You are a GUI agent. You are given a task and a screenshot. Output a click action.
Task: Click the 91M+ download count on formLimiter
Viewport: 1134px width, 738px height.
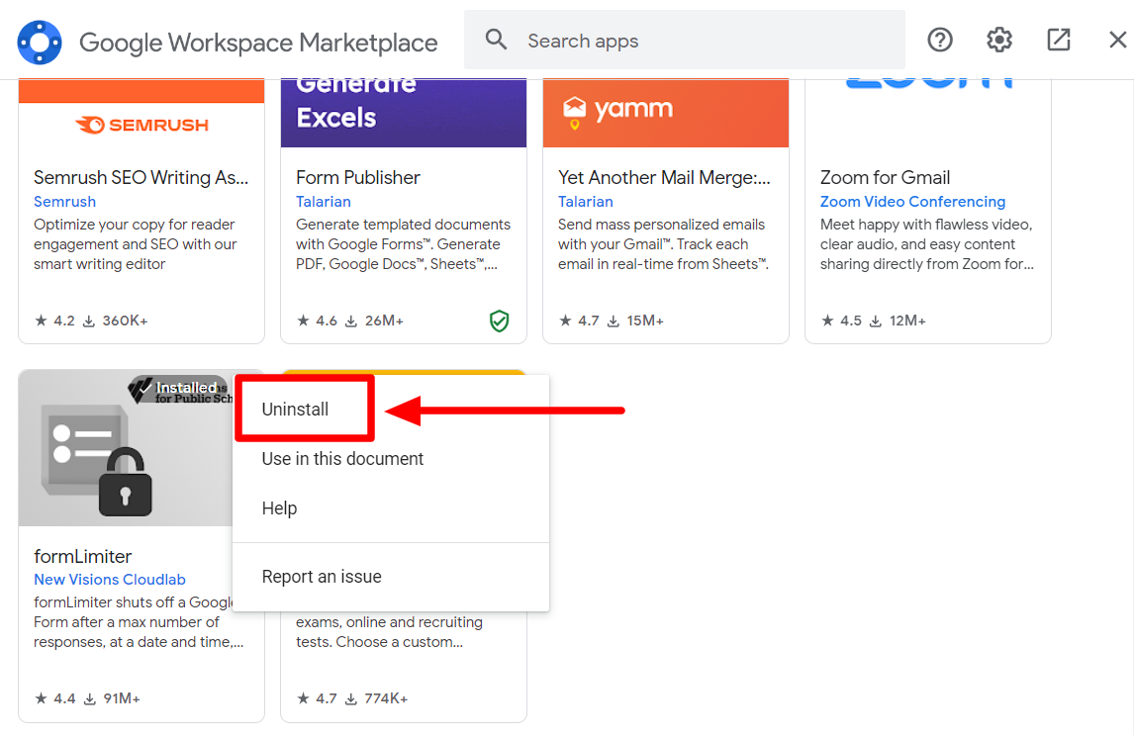point(112,698)
